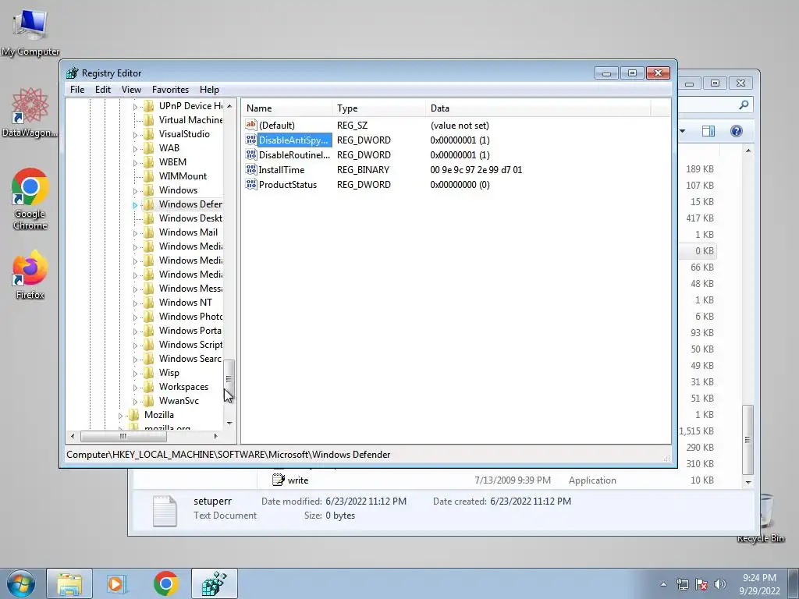Click the InstallTime binary value icon
The width and height of the screenshot is (799, 599).
pyautogui.click(x=250, y=169)
